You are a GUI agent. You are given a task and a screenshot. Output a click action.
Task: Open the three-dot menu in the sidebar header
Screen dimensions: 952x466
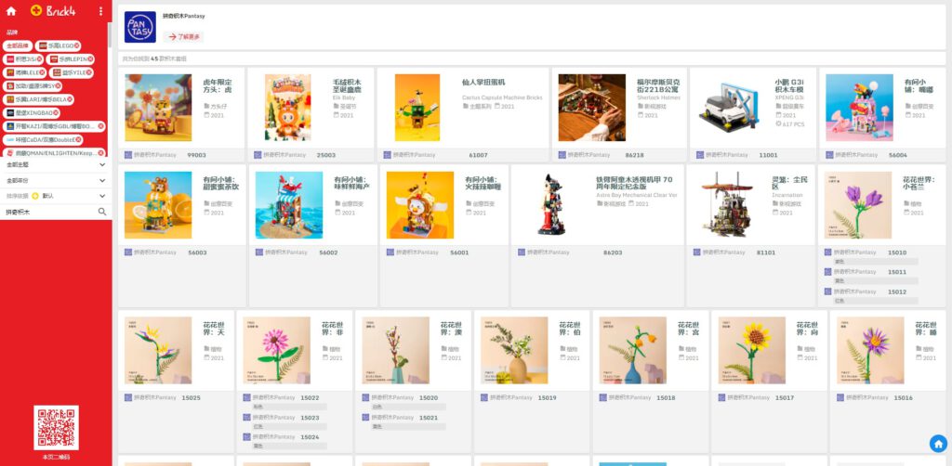click(x=100, y=11)
